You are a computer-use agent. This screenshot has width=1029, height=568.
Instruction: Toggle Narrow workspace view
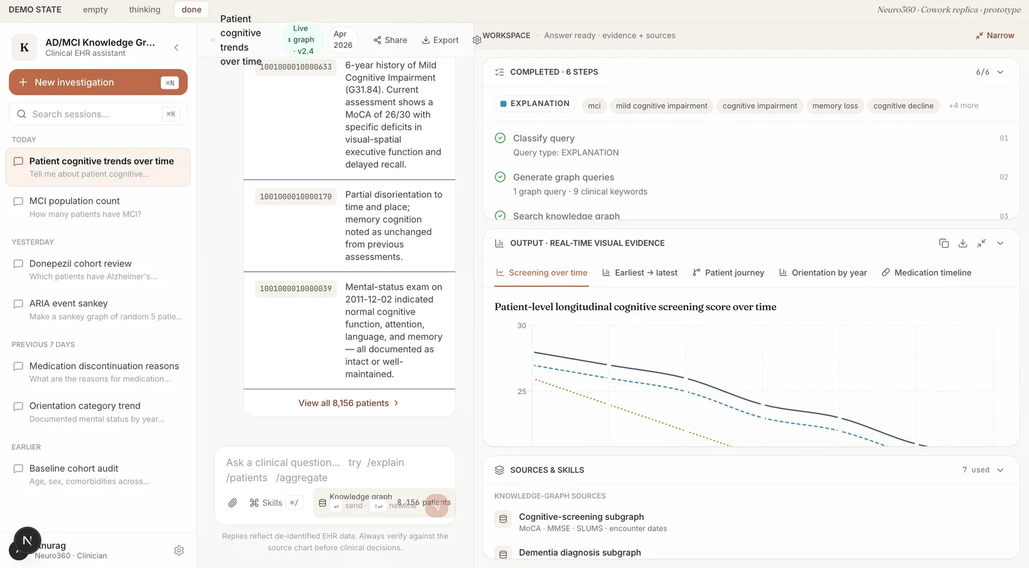994,36
